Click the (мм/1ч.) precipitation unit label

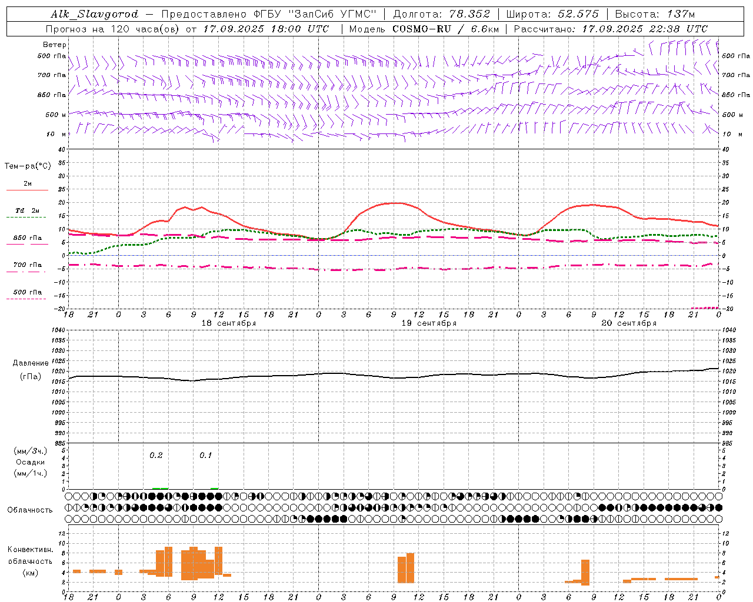tap(30, 473)
